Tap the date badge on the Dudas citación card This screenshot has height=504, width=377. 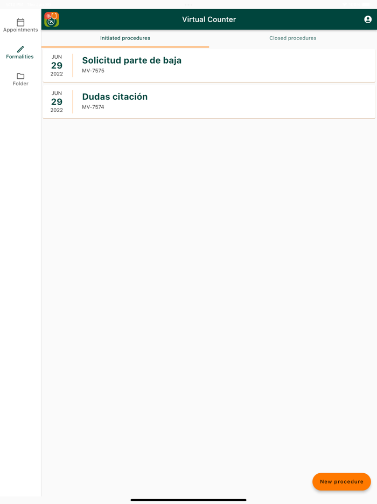click(x=57, y=101)
